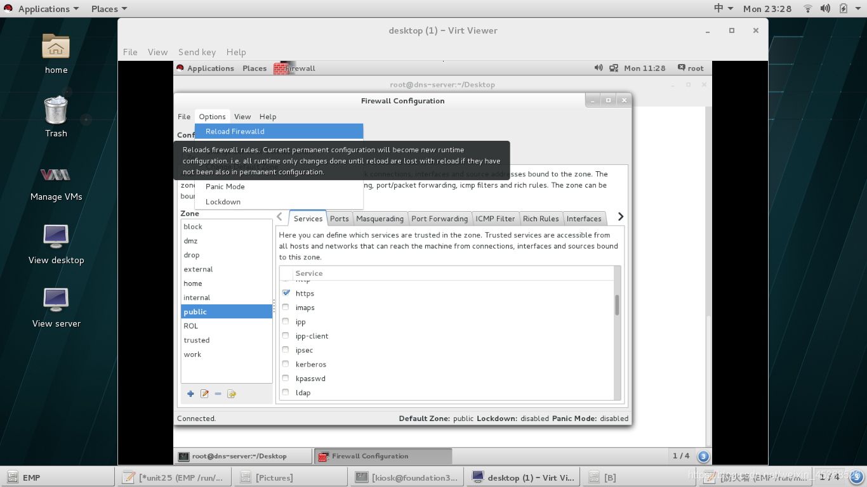Click the red hat icon beside host Applications

pos(9,9)
